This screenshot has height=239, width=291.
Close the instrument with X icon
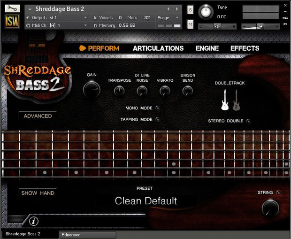285,5
